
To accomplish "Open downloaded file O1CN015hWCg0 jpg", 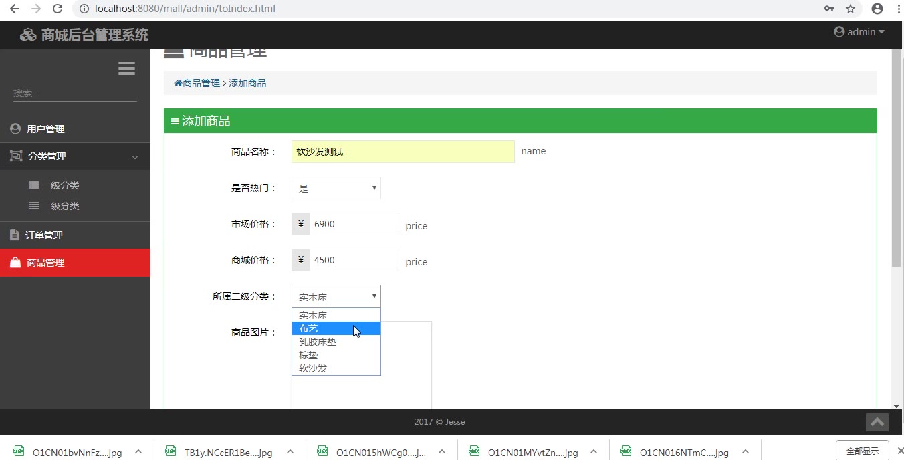I will point(372,452).
